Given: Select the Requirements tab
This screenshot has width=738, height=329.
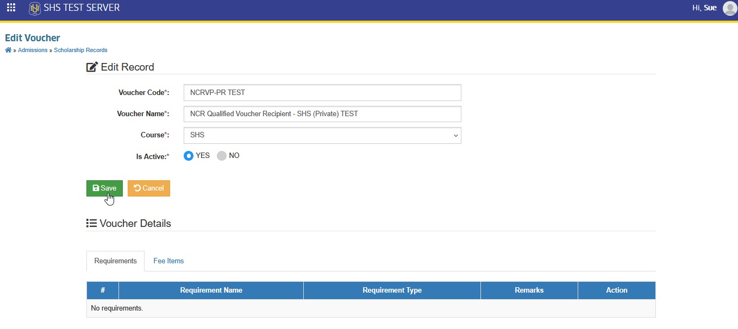Looking at the screenshot, I should (x=115, y=261).
